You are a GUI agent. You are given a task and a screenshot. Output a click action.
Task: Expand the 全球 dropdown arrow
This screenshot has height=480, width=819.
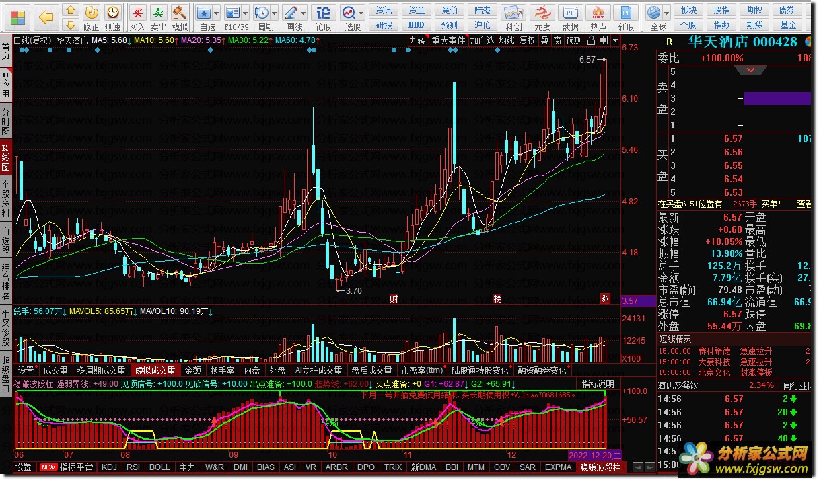[x=666, y=13]
